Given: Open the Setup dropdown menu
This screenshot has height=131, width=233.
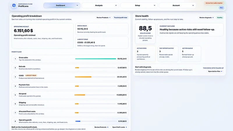Looking at the screenshot, I should click(x=139, y=5).
